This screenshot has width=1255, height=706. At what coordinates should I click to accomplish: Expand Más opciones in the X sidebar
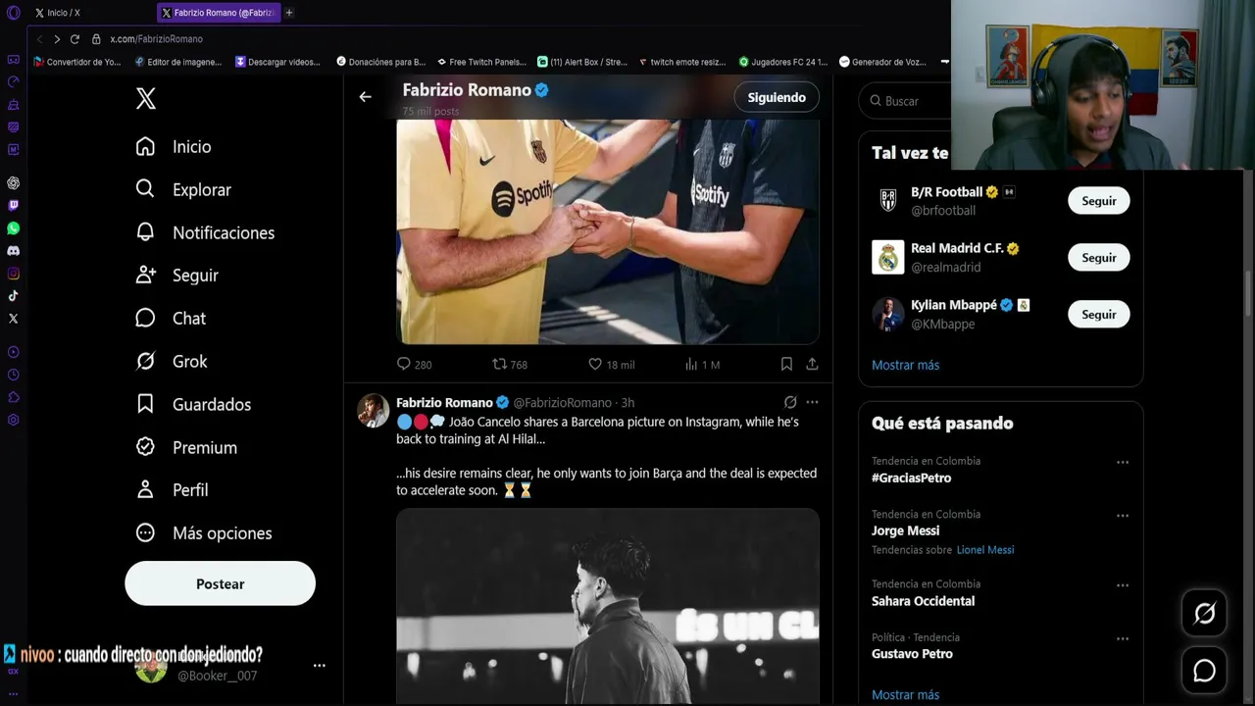[x=204, y=532]
